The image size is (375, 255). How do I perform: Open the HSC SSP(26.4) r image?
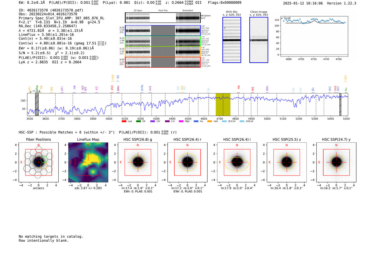187,162
